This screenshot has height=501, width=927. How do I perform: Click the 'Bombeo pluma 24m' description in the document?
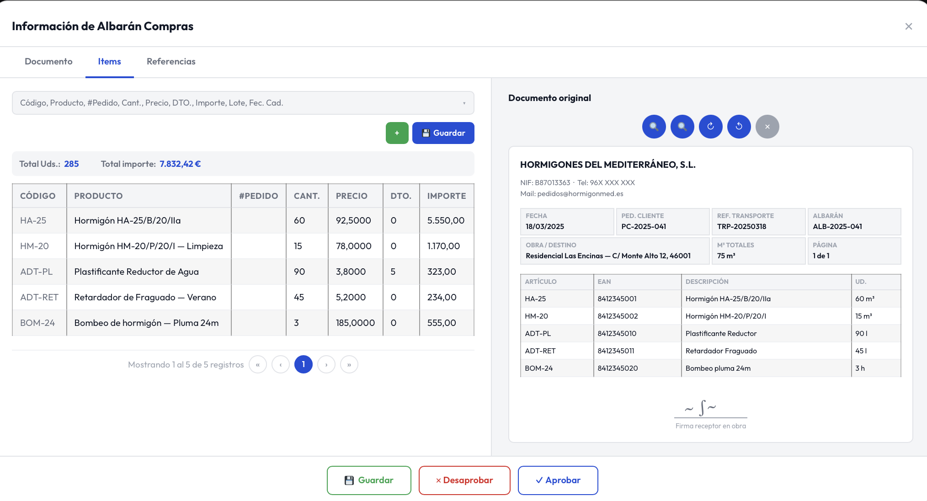(718, 368)
